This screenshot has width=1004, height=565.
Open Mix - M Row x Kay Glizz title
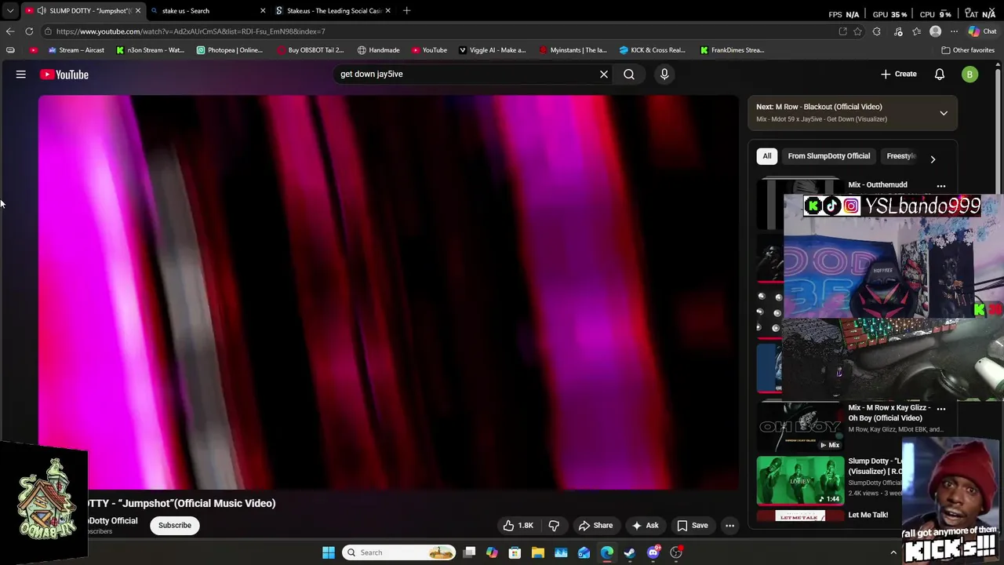889,413
